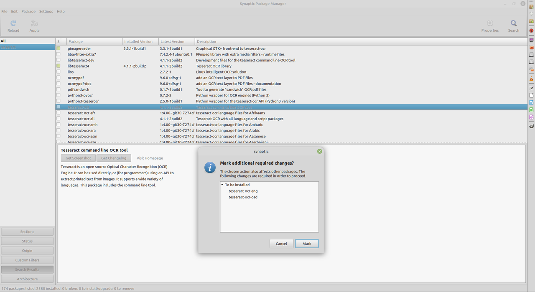Screen dimensions: 535x292
Task: Switch filter pane to Sections
Action: pos(27,231)
